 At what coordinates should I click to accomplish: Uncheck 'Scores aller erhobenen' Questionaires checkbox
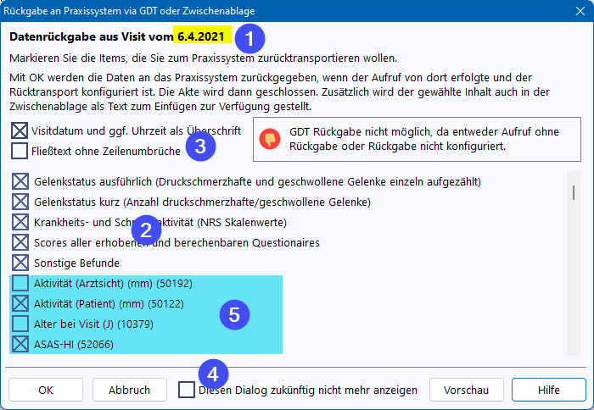point(20,242)
